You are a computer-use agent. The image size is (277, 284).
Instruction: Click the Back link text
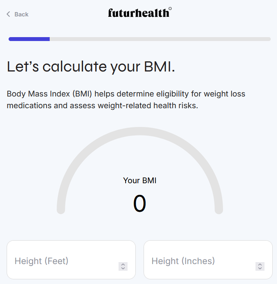point(22,14)
